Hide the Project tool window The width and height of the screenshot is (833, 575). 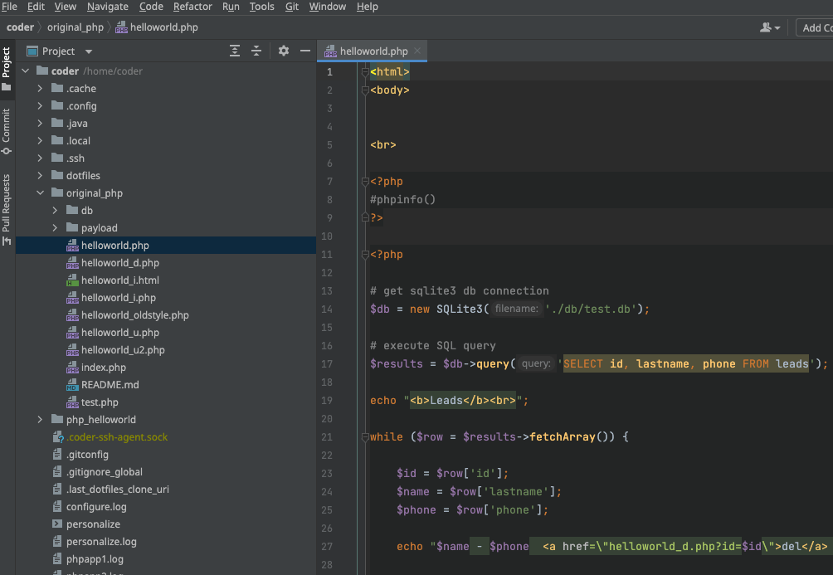305,51
